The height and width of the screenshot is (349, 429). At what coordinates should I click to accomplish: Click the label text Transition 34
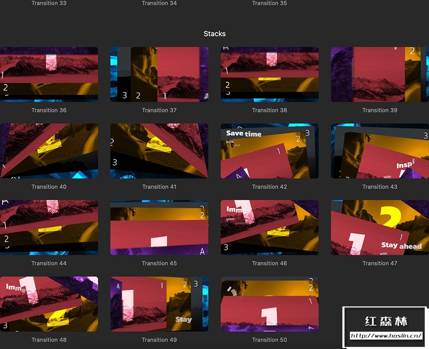click(159, 3)
